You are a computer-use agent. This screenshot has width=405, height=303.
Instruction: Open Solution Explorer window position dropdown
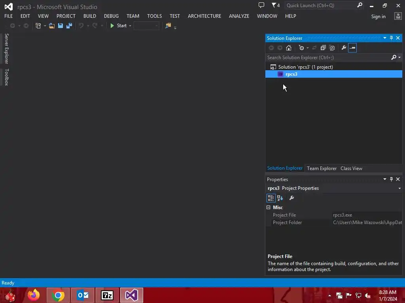click(384, 38)
